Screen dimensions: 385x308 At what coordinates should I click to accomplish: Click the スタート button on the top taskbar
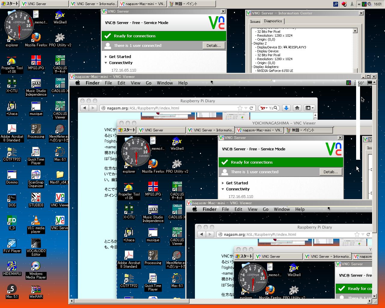[x=10, y=4]
